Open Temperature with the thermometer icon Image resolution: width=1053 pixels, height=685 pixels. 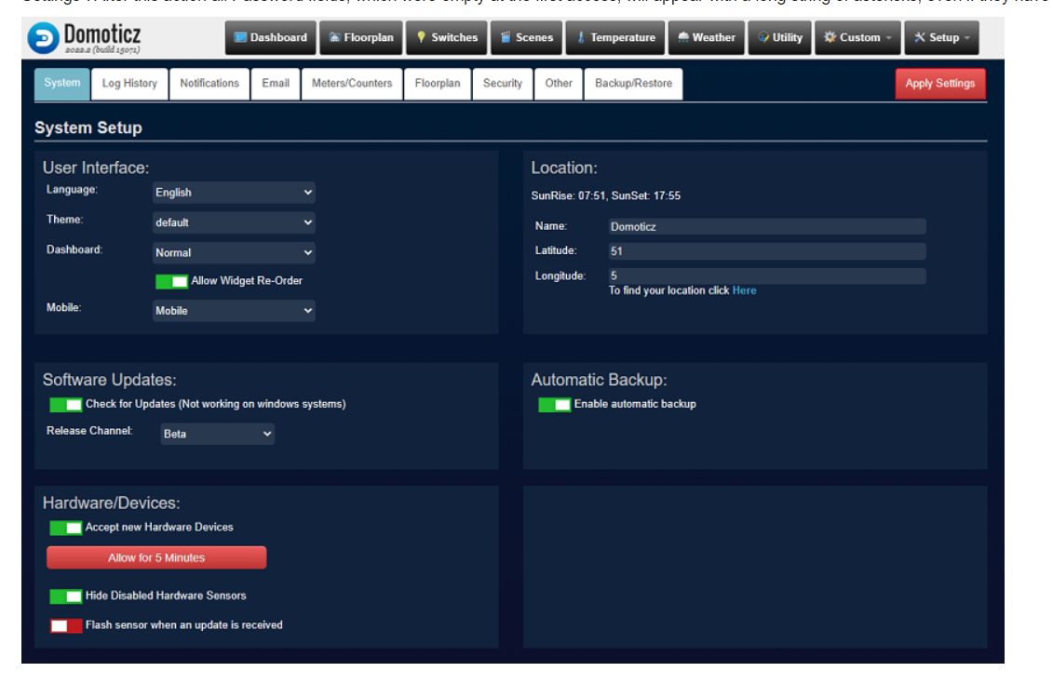615,38
